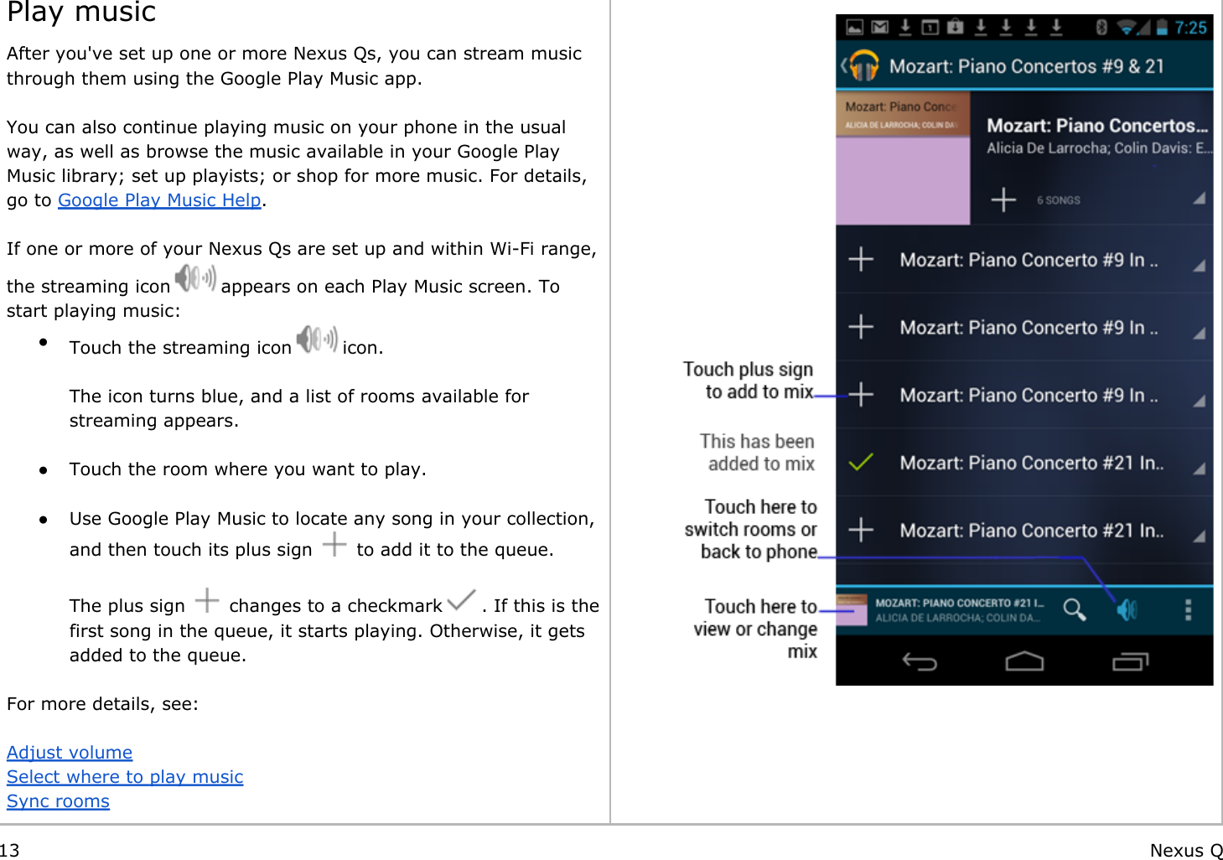Add the second Piano Concerto #9 track with plus
Viewport: 1223px width, 860px height.
coord(861,327)
